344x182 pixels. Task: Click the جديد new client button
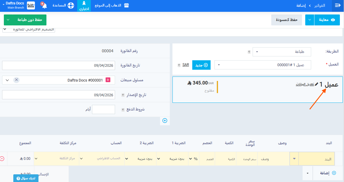click(x=201, y=65)
